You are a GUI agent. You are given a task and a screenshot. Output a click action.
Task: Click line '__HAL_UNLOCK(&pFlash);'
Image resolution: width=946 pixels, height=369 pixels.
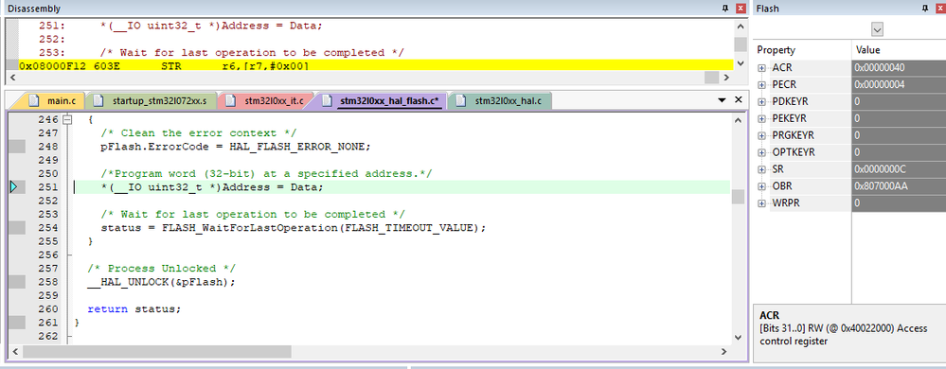(x=161, y=282)
